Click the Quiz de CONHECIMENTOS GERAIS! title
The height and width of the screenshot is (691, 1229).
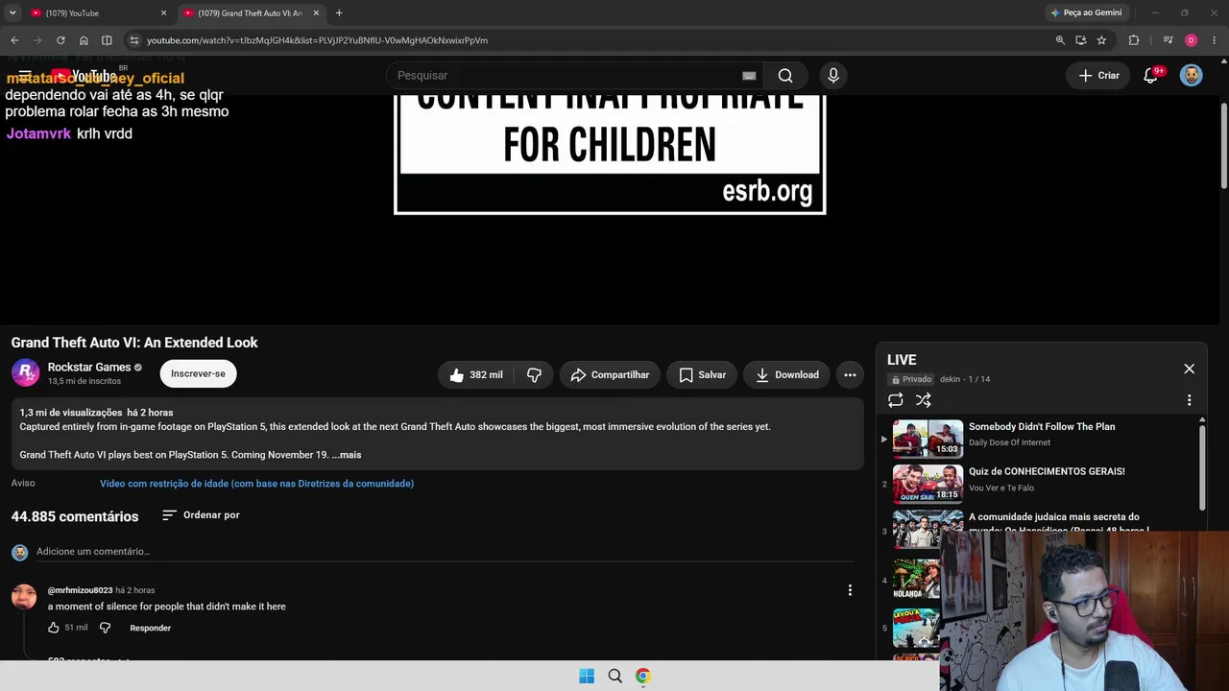click(1047, 472)
